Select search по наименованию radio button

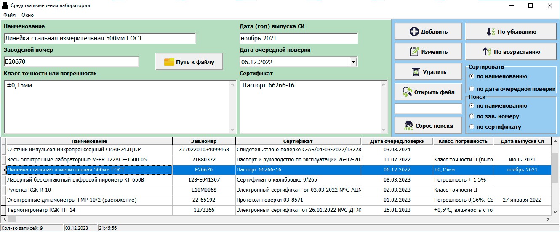pyautogui.click(x=472, y=106)
